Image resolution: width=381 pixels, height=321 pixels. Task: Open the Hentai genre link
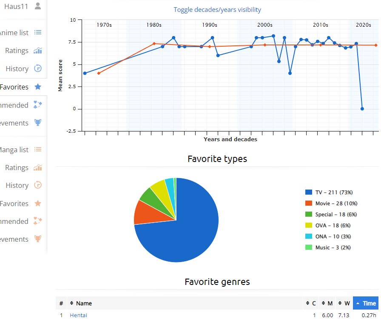[x=78, y=315]
